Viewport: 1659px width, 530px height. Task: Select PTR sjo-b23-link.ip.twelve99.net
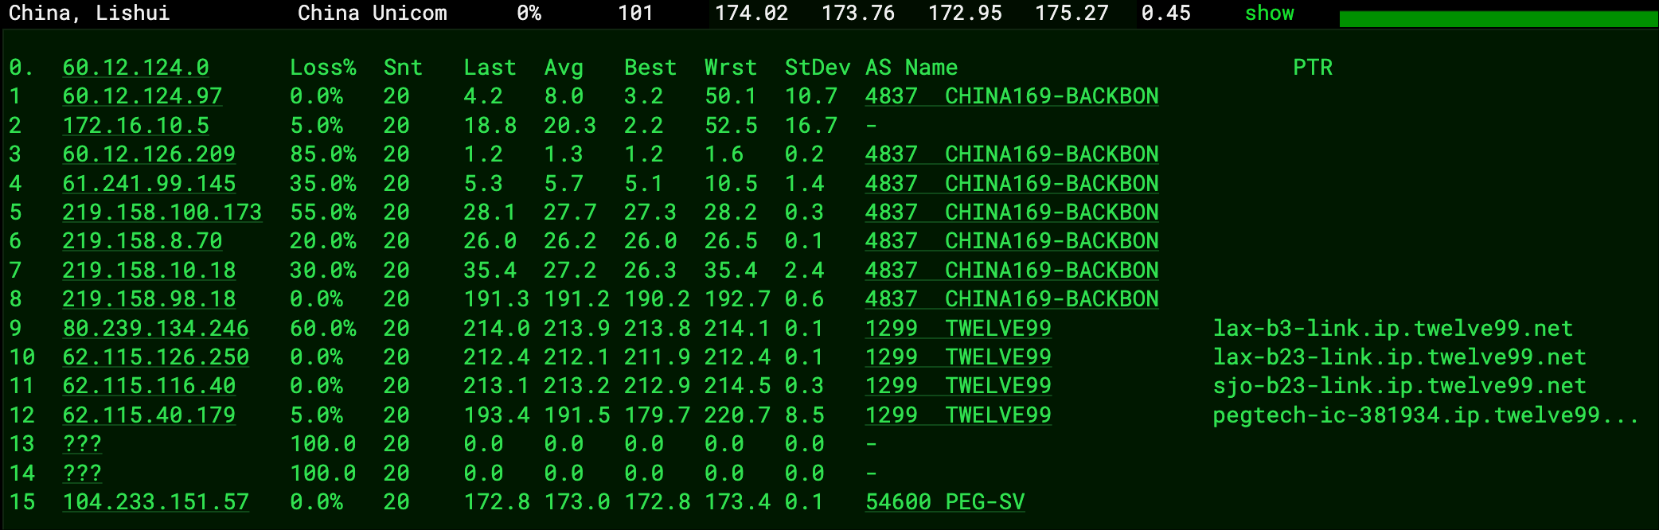pyautogui.click(x=1399, y=386)
